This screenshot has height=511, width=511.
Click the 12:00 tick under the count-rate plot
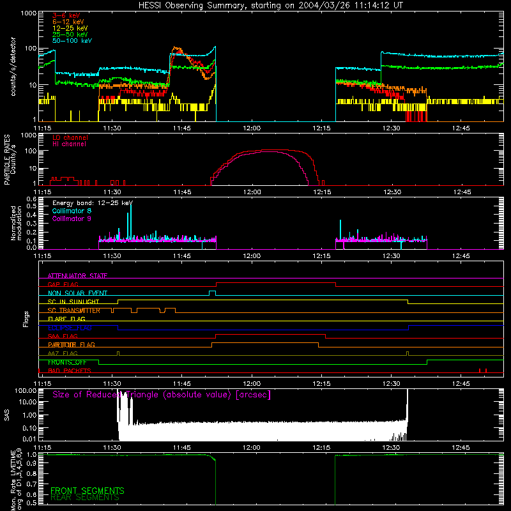coord(252,128)
